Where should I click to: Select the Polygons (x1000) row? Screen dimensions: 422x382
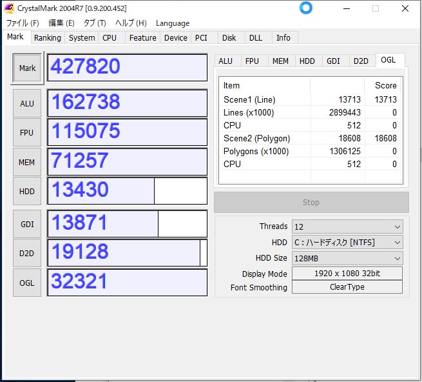[x=311, y=151]
